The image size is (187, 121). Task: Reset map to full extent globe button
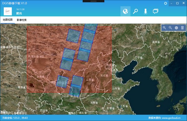click(x=176, y=28)
